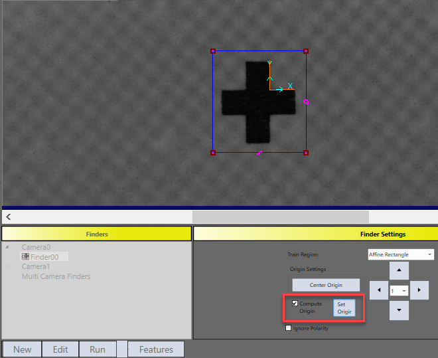Image resolution: width=438 pixels, height=358 pixels.
Task: Enable the Ignore Polarity checkbox
Action: coord(288,328)
